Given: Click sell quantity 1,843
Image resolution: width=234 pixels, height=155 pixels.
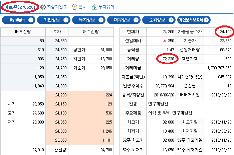Looking at the screenshot, I should click(39, 86).
